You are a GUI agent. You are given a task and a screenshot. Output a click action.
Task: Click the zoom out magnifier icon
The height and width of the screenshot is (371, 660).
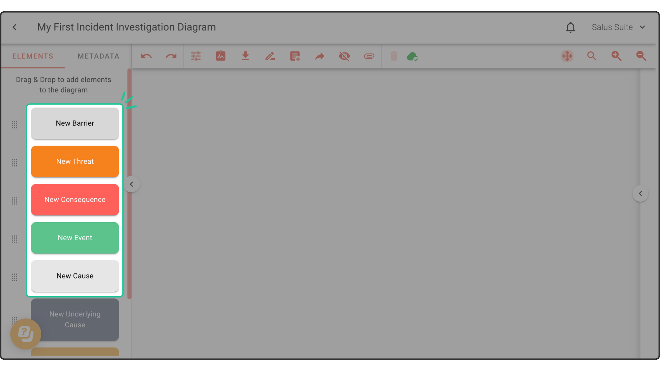click(x=641, y=56)
